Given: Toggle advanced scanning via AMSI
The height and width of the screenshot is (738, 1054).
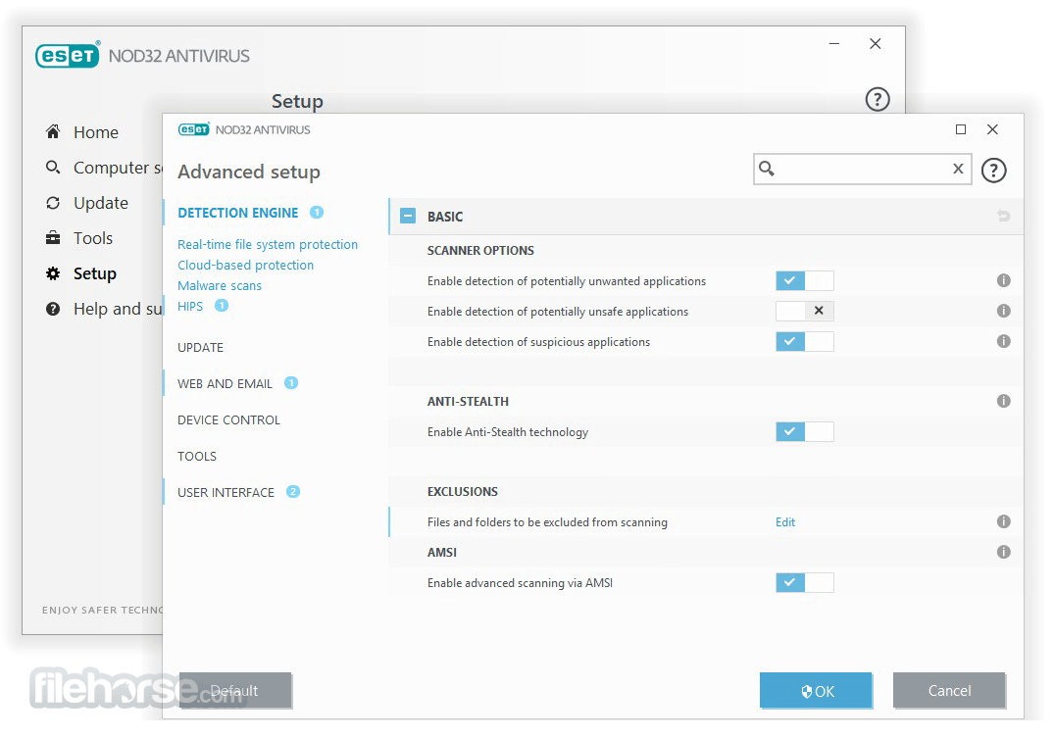Looking at the screenshot, I should (x=805, y=583).
